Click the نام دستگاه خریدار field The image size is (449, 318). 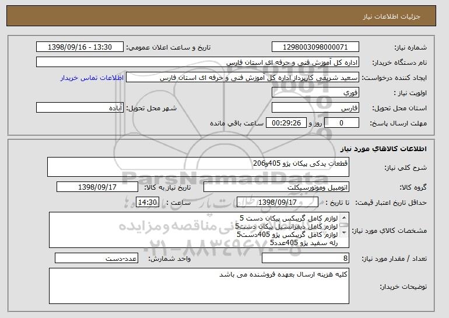(x=198, y=62)
